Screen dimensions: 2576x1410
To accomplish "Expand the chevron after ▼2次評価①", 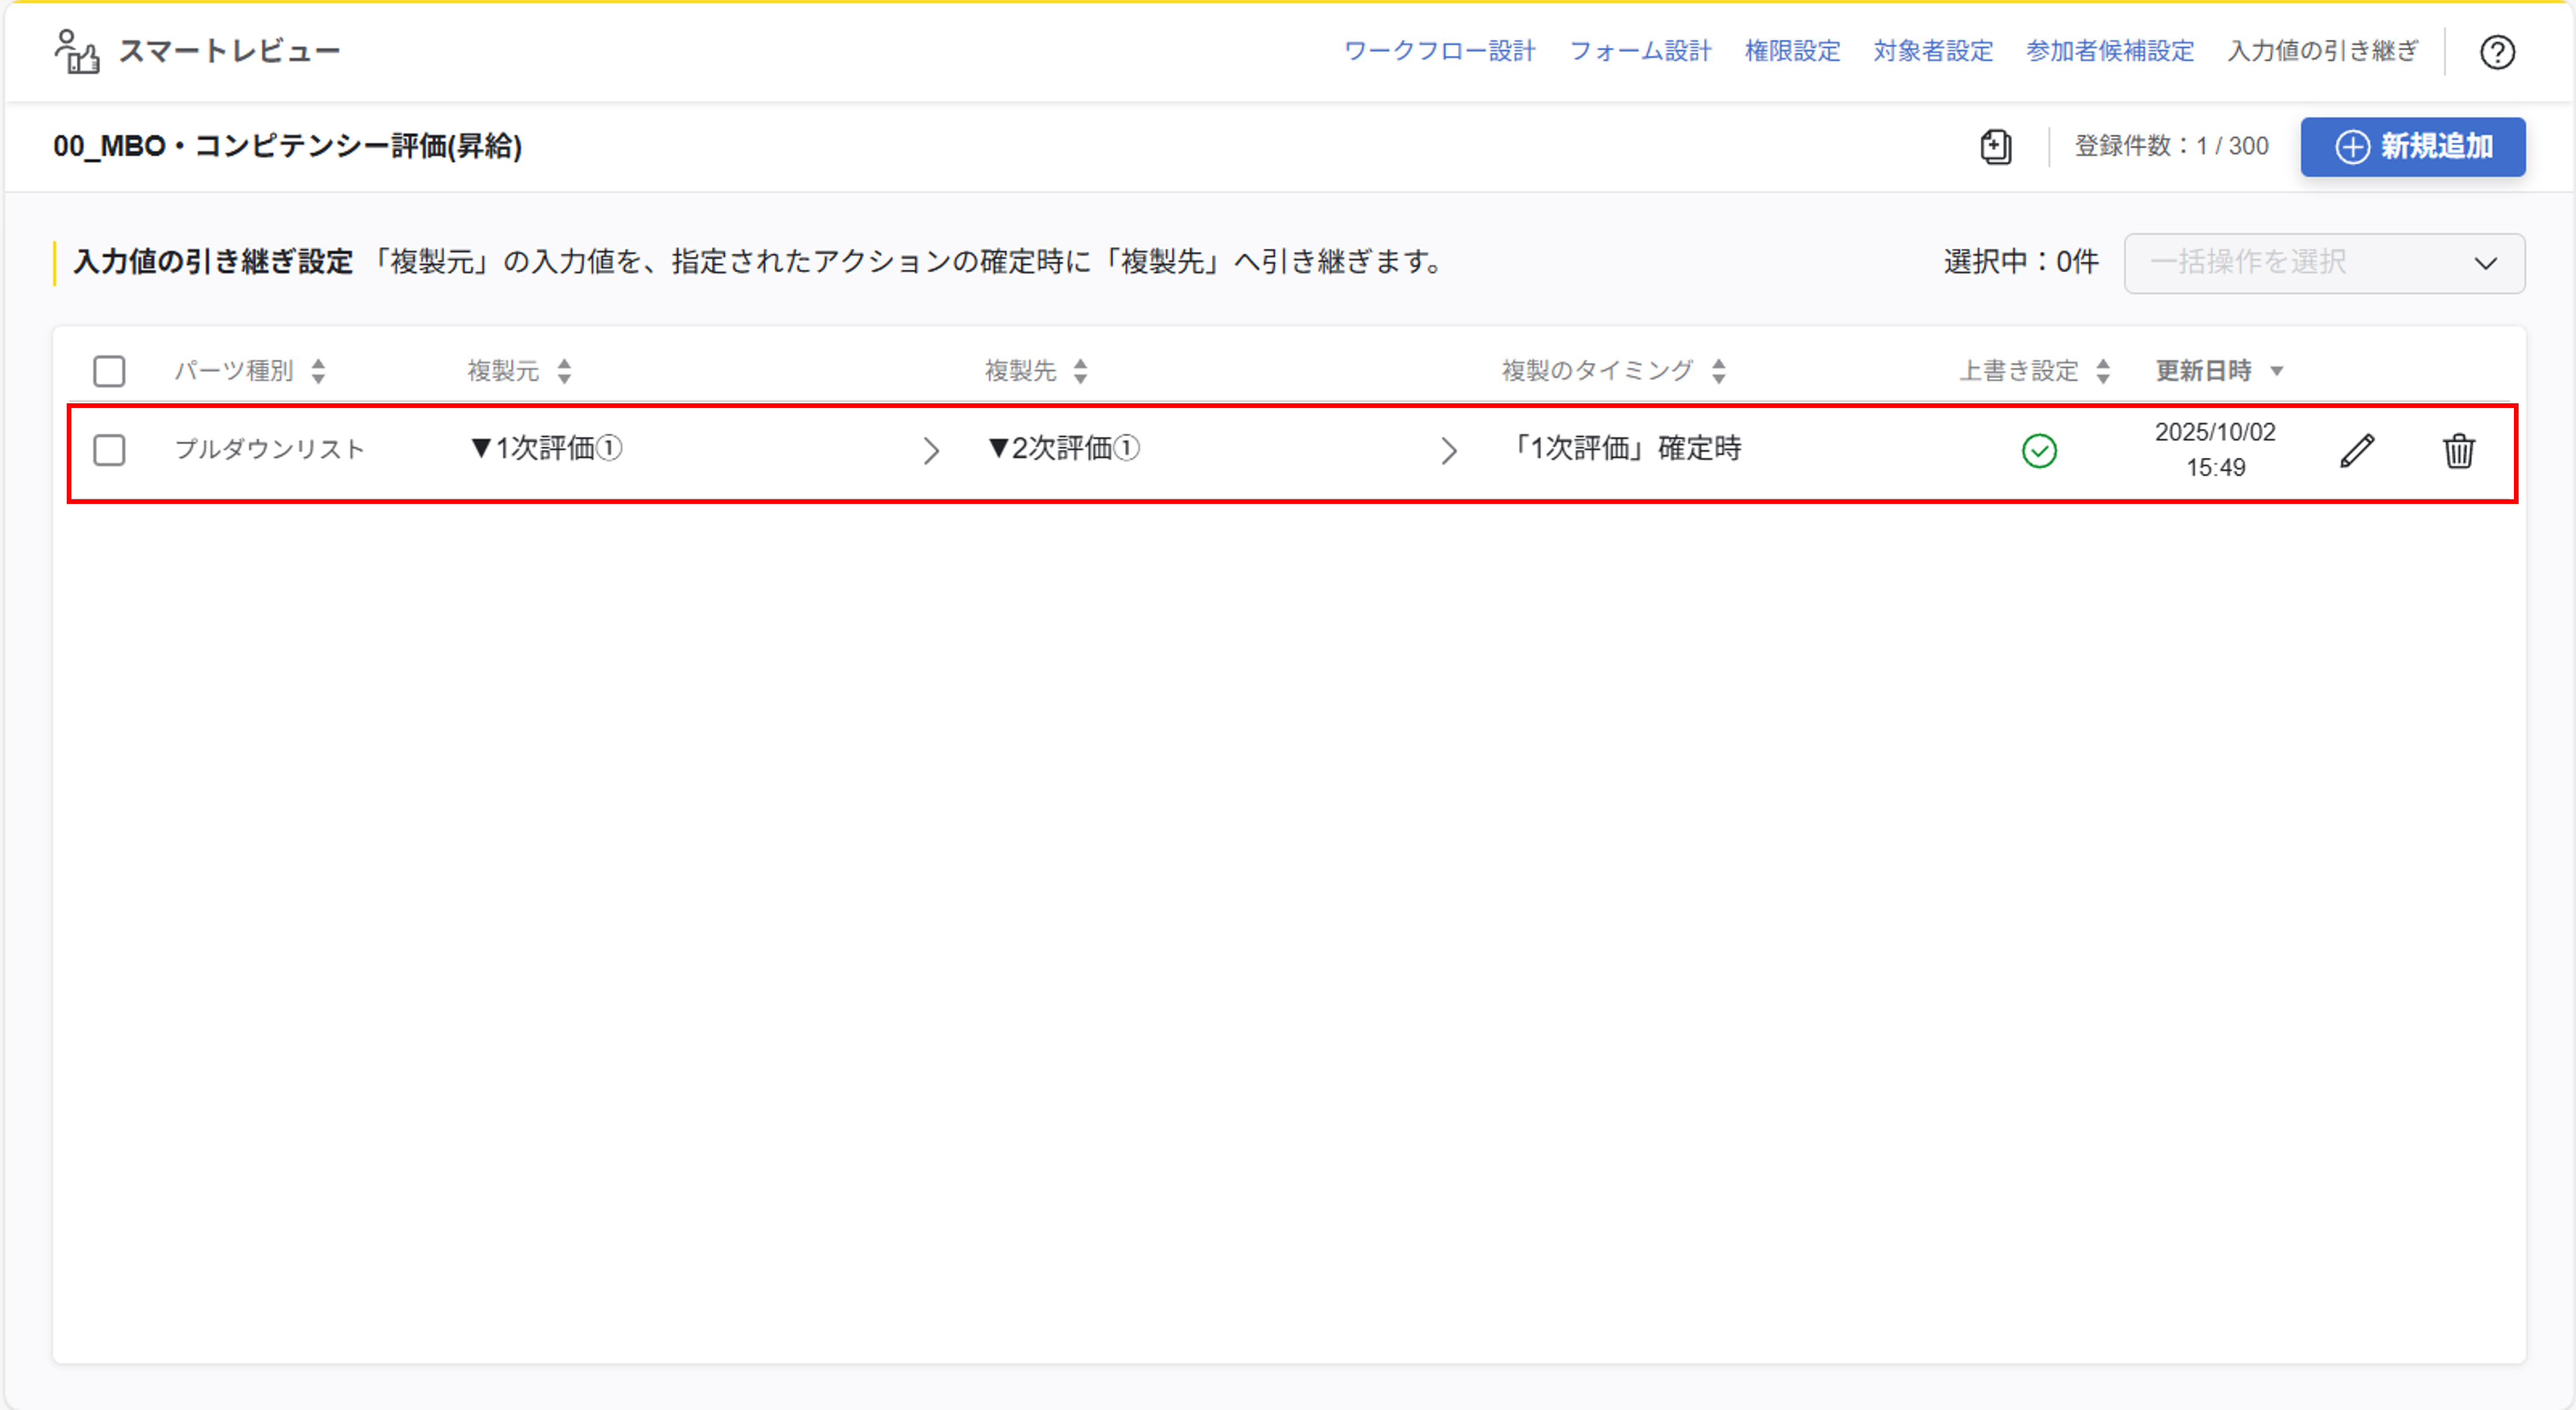I will pyautogui.click(x=1449, y=450).
